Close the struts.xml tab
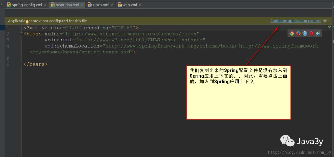Viewport: 334px width, 157px height. coord(112,5)
